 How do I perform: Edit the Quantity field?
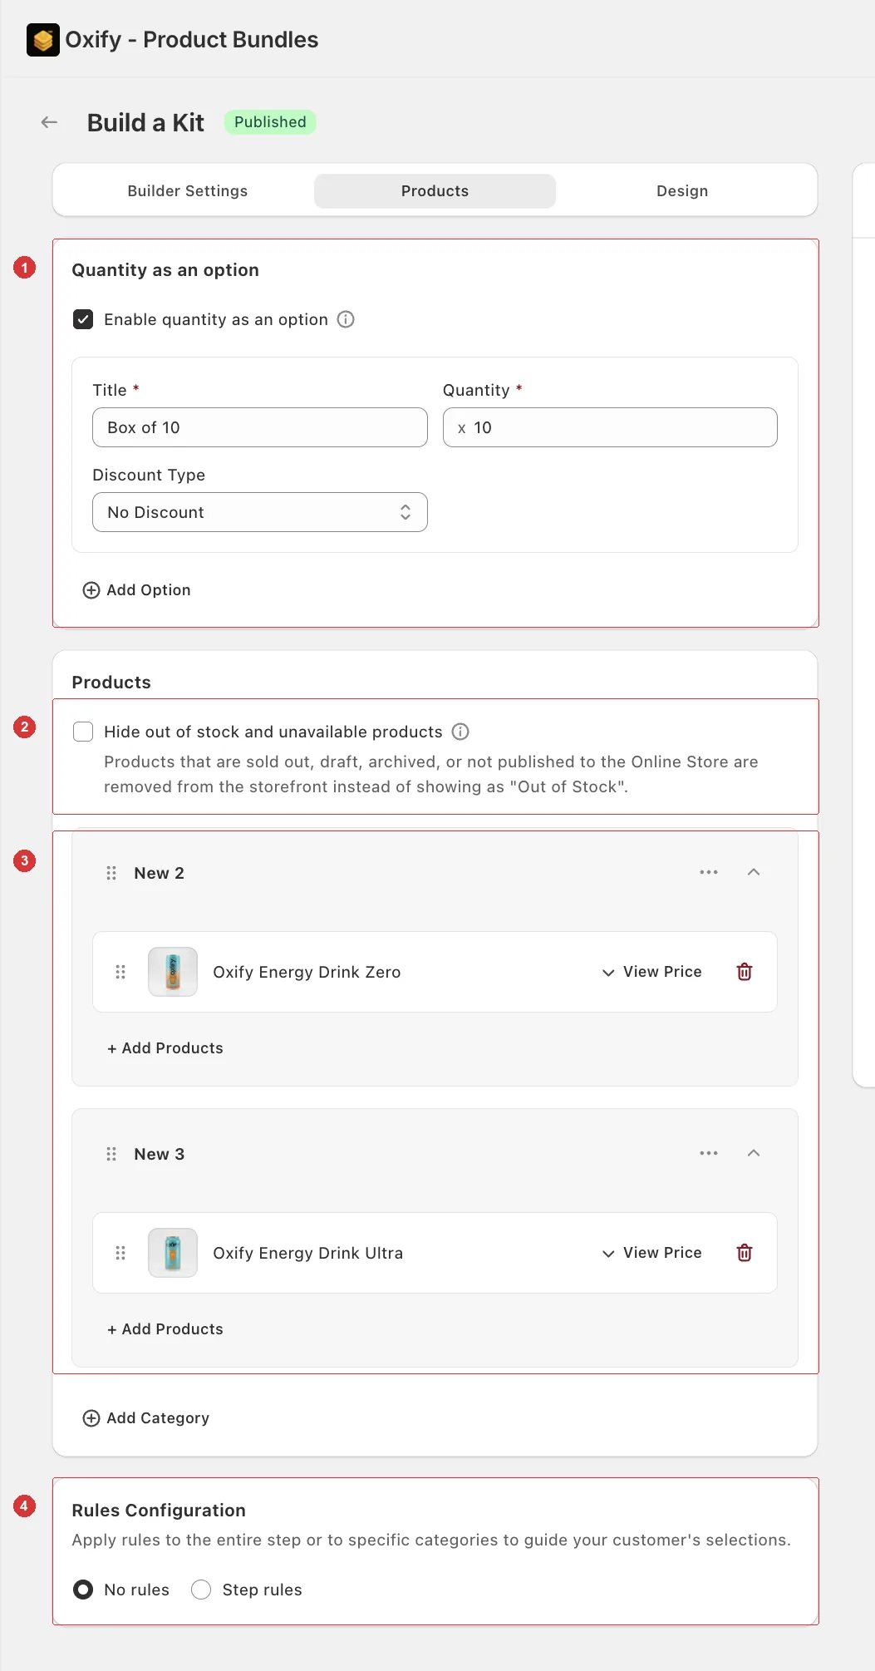tap(610, 427)
